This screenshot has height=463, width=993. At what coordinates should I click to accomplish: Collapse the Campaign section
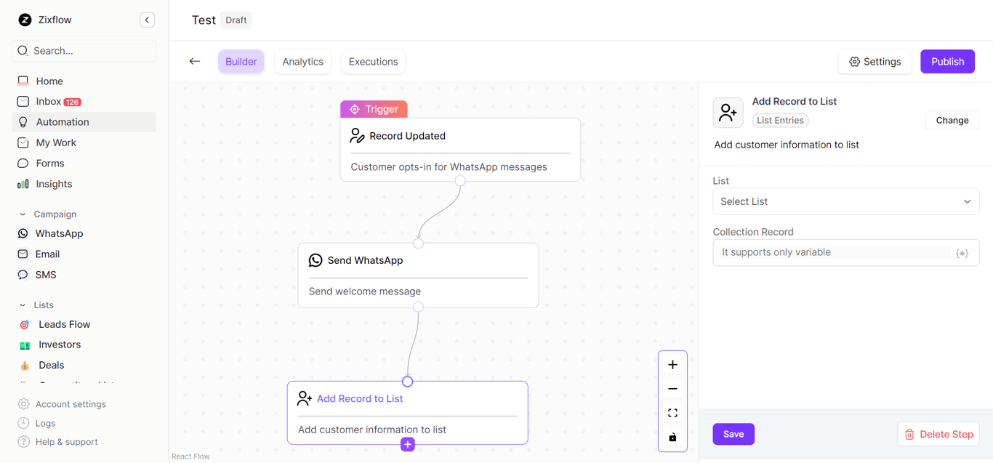pos(23,214)
